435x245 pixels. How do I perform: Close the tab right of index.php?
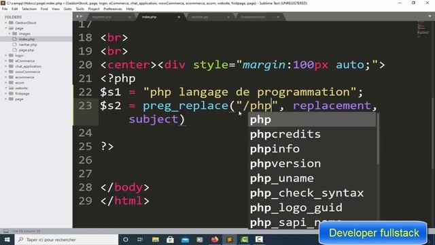[228, 17]
